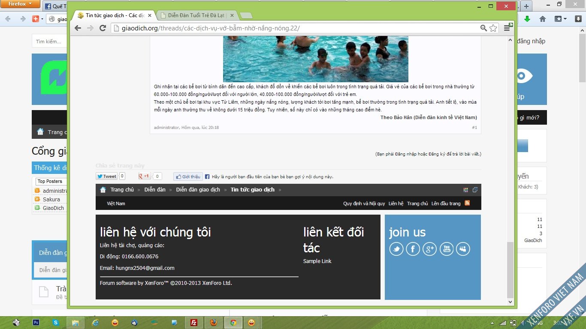Click the Tweet button
The image size is (586, 329).
106,176
